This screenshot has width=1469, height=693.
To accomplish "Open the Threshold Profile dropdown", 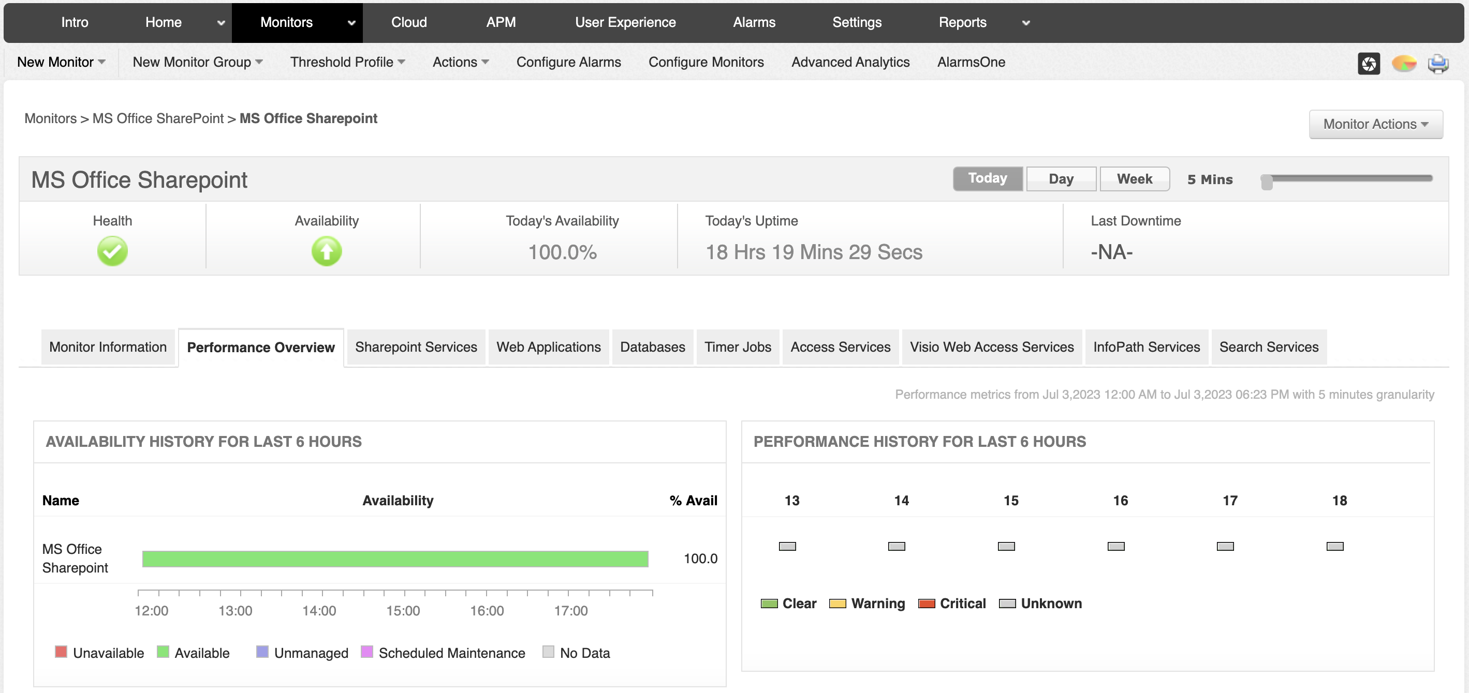I will (347, 62).
